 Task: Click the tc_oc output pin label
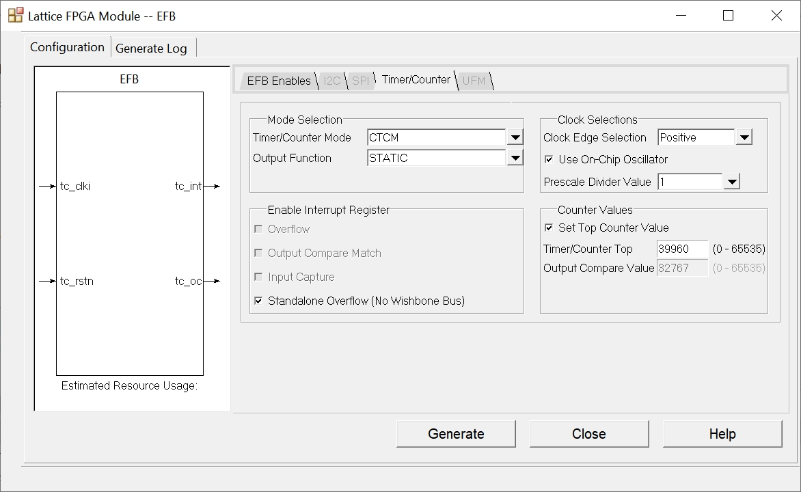pos(188,281)
